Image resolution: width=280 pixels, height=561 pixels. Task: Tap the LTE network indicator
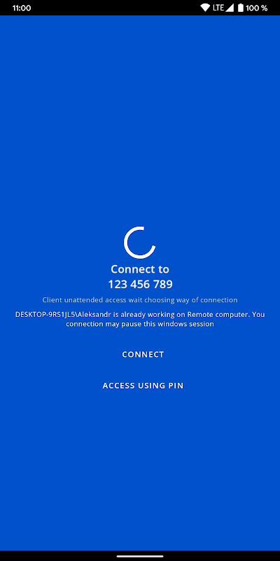pos(218,8)
